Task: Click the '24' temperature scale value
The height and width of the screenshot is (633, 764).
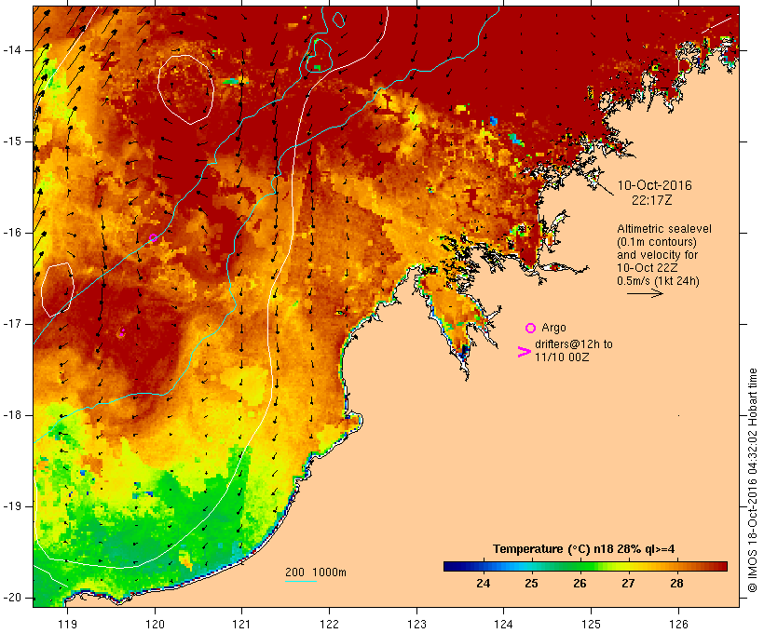Action: (483, 584)
